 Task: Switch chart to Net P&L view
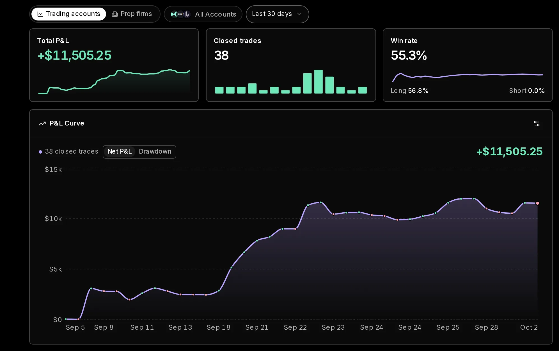tap(120, 152)
